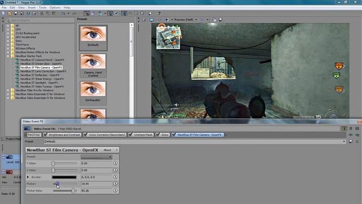362x204 pixels.
Task: Click the video track 1 icon
Action: pyautogui.click(x=9, y=157)
